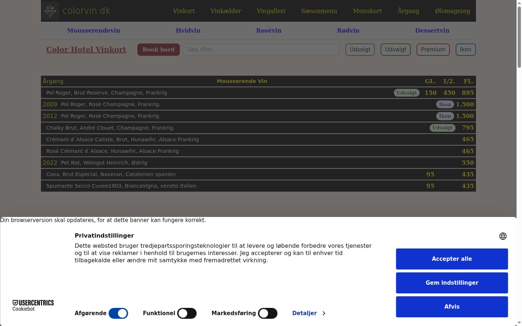Accept all cookies with Accepter alle
This screenshot has width=522, height=326.
452,259
